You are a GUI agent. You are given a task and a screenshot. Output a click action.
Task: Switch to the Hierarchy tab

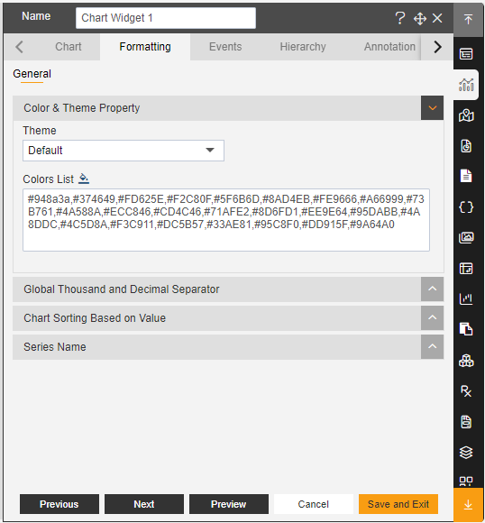point(303,47)
